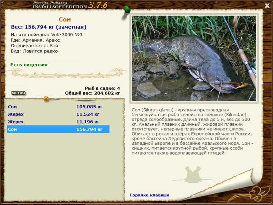The width and height of the screenshot is (273, 205).
Task: Click the fish name heading Сом
Action: click(65, 19)
